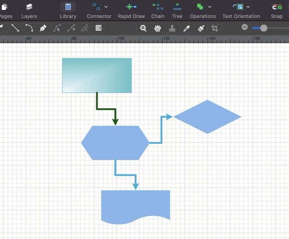Open the Layers panel
The height and width of the screenshot is (239, 289).
(29, 11)
